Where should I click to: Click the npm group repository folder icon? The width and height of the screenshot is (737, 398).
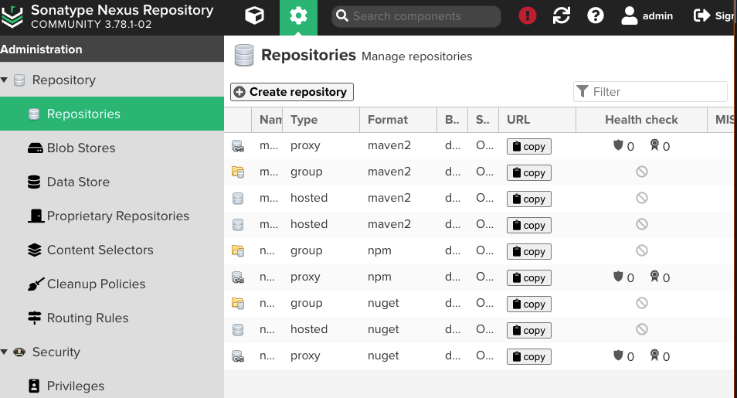[238, 250]
